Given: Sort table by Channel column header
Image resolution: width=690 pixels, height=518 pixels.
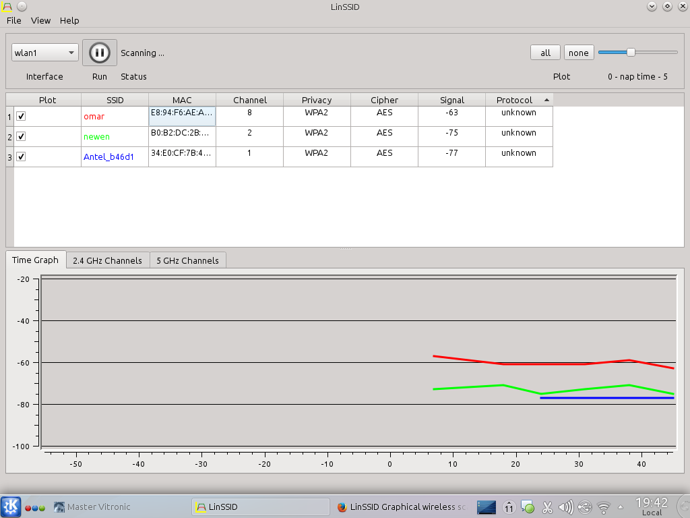Looking at the screenshot, I should [249, 100].
